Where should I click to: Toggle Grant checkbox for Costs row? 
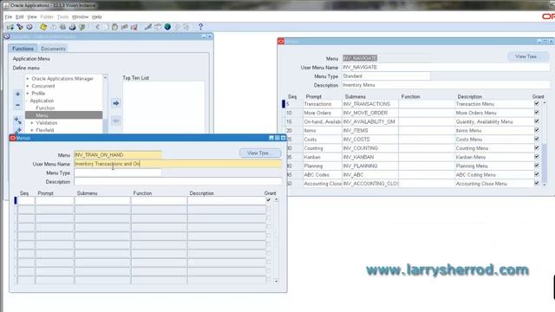[537, 139]
